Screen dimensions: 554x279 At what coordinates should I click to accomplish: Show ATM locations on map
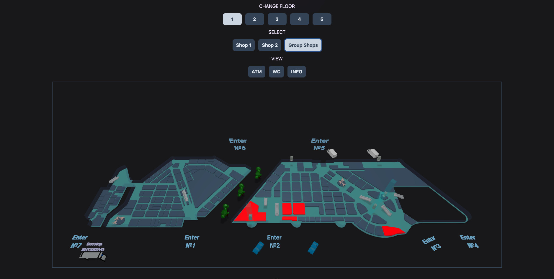pos(256,72)
